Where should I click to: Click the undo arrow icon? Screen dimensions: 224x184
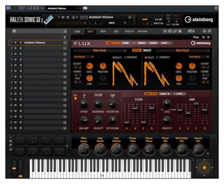pyautogui.click(x=190, y=31)
